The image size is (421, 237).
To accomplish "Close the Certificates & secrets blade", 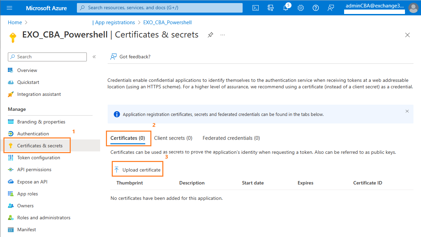I will 407,35.
